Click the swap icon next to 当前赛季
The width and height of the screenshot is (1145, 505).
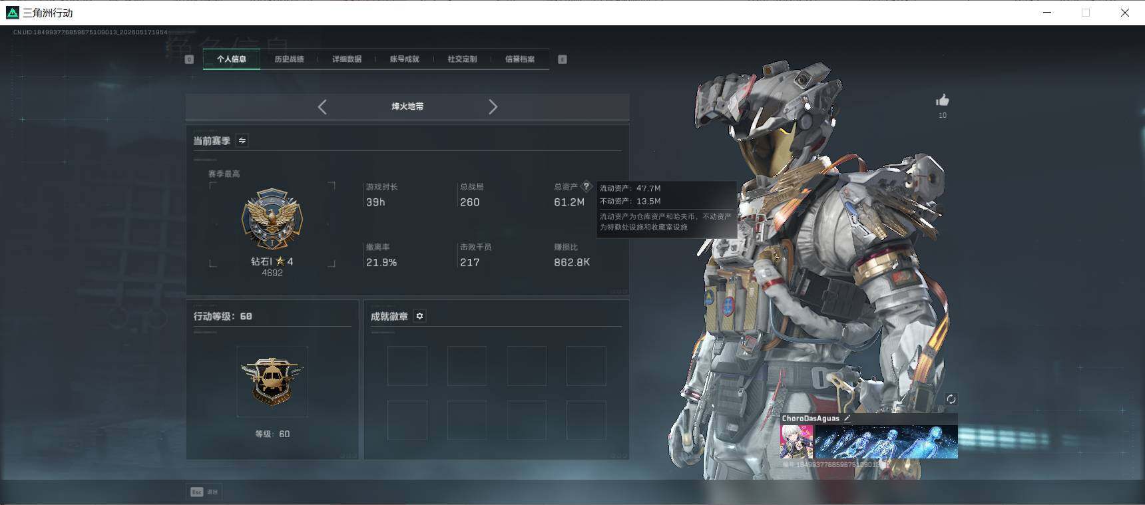(242, 140)
